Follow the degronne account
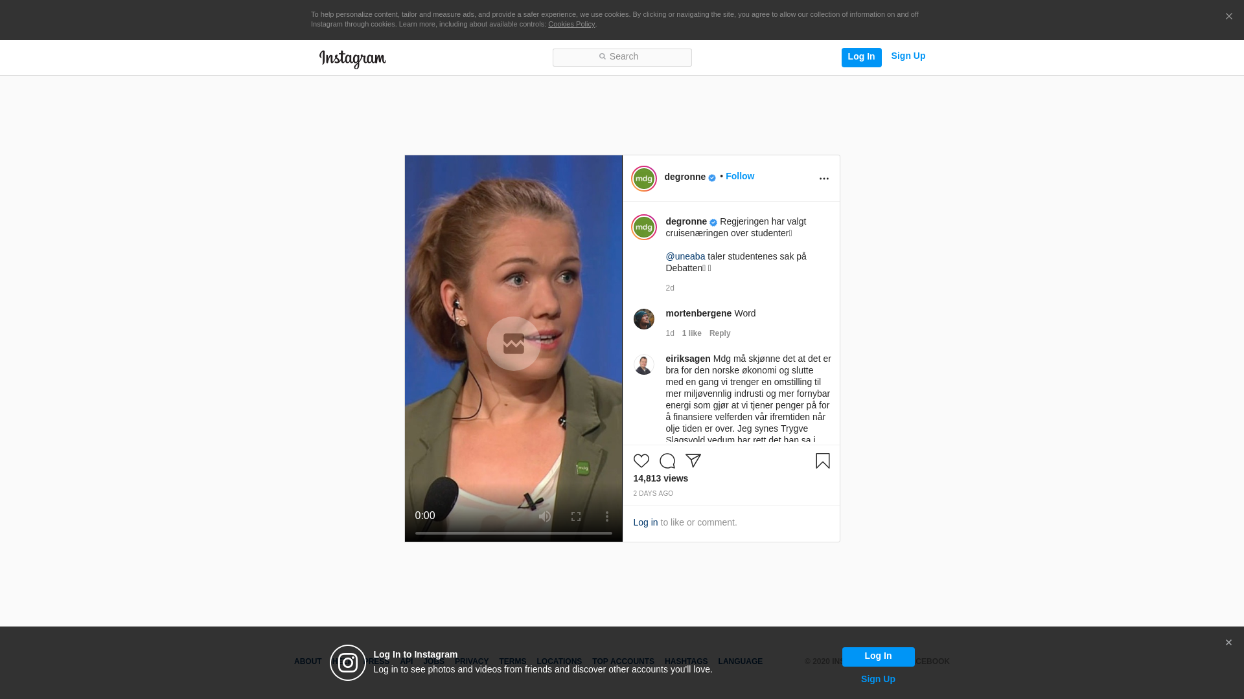Screen dimensions: 1244x699 pos(740,176)
